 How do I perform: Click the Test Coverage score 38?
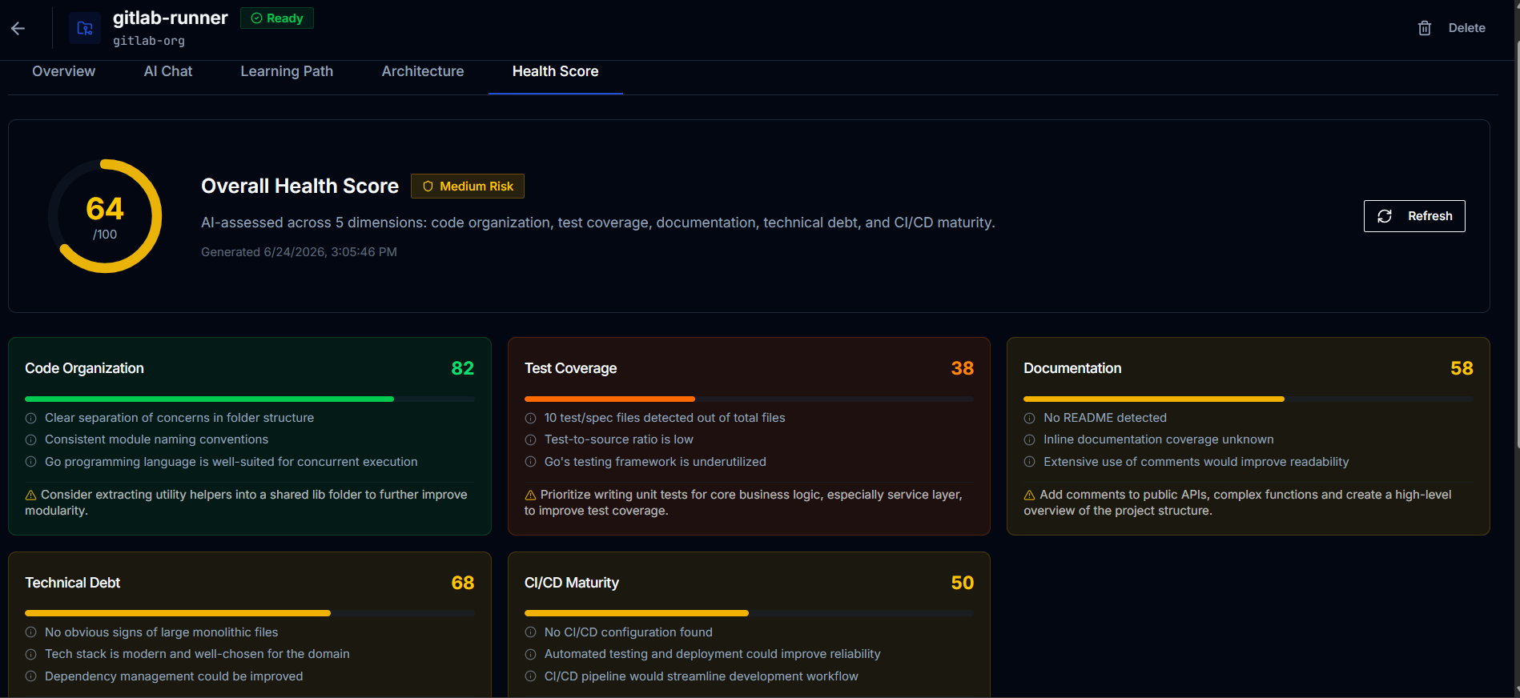click(x=963, y=368)
